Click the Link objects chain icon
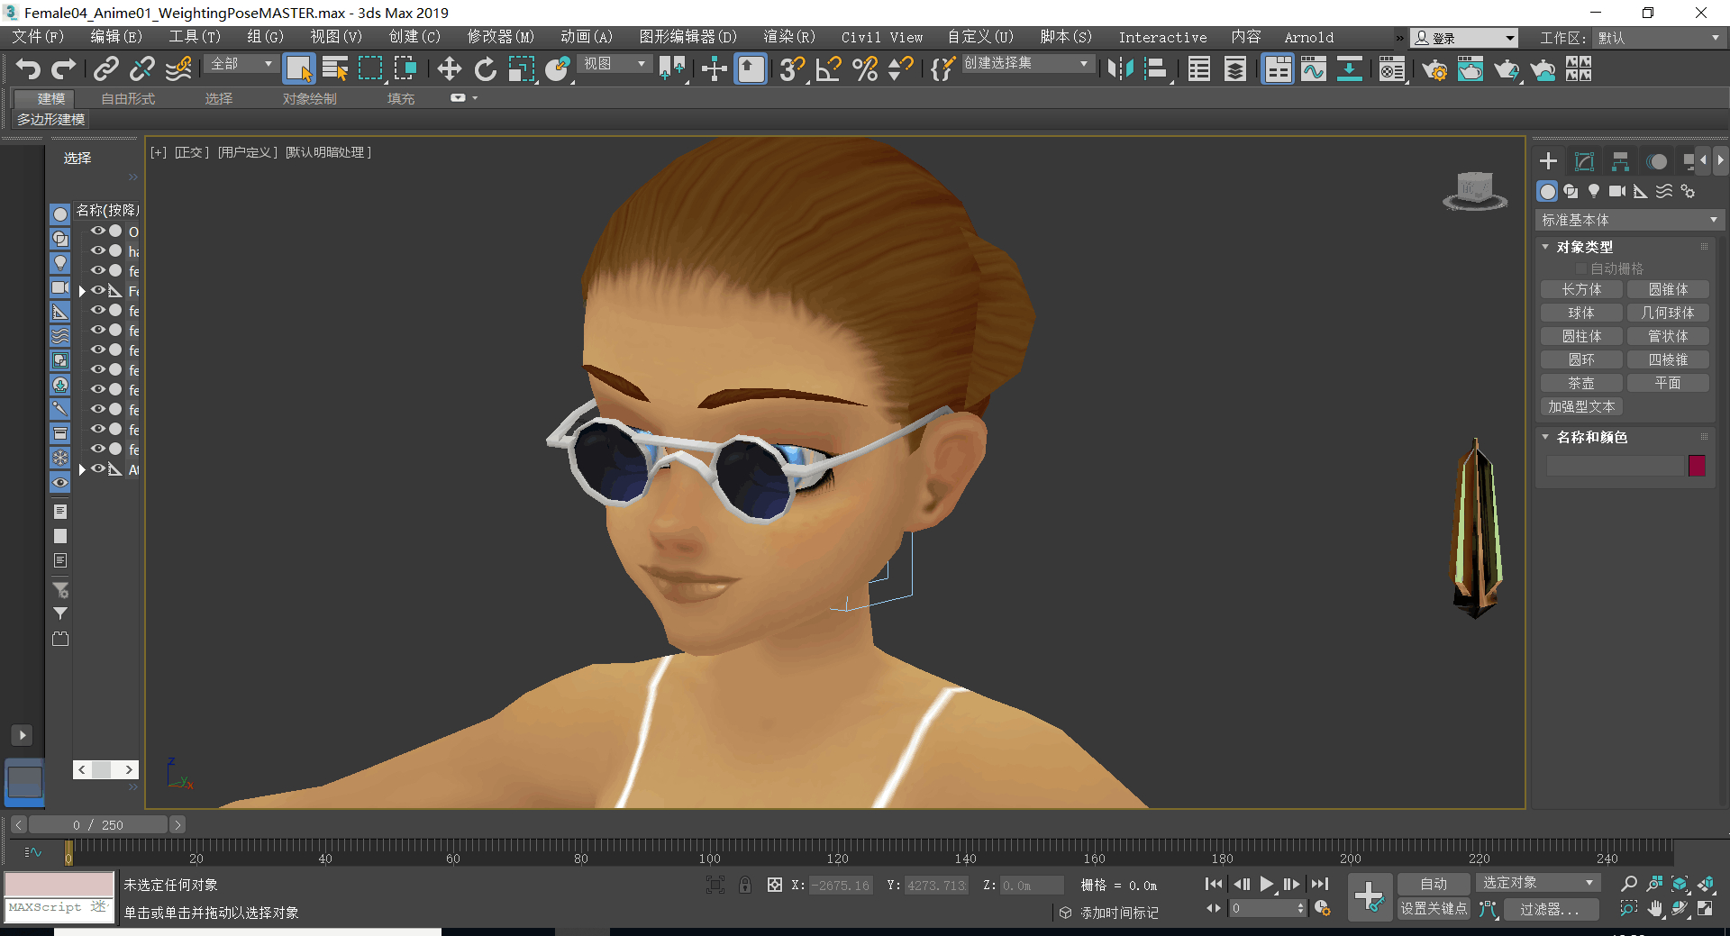The image size is (1730, 936). pos(106,69)
